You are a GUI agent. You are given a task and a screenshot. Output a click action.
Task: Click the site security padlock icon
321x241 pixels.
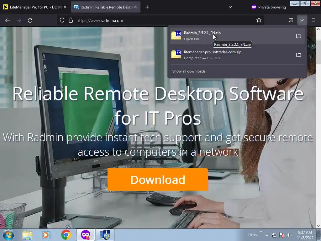[71, 20]
